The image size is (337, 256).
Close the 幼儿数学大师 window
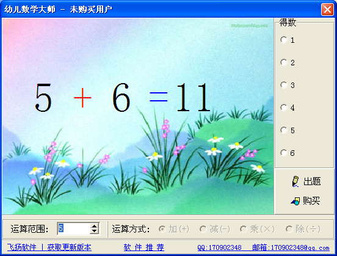(327, 9)
